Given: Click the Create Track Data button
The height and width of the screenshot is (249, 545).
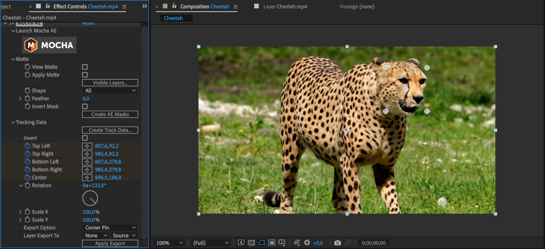Looking at the screenshot, I should (x=110, y=130).
